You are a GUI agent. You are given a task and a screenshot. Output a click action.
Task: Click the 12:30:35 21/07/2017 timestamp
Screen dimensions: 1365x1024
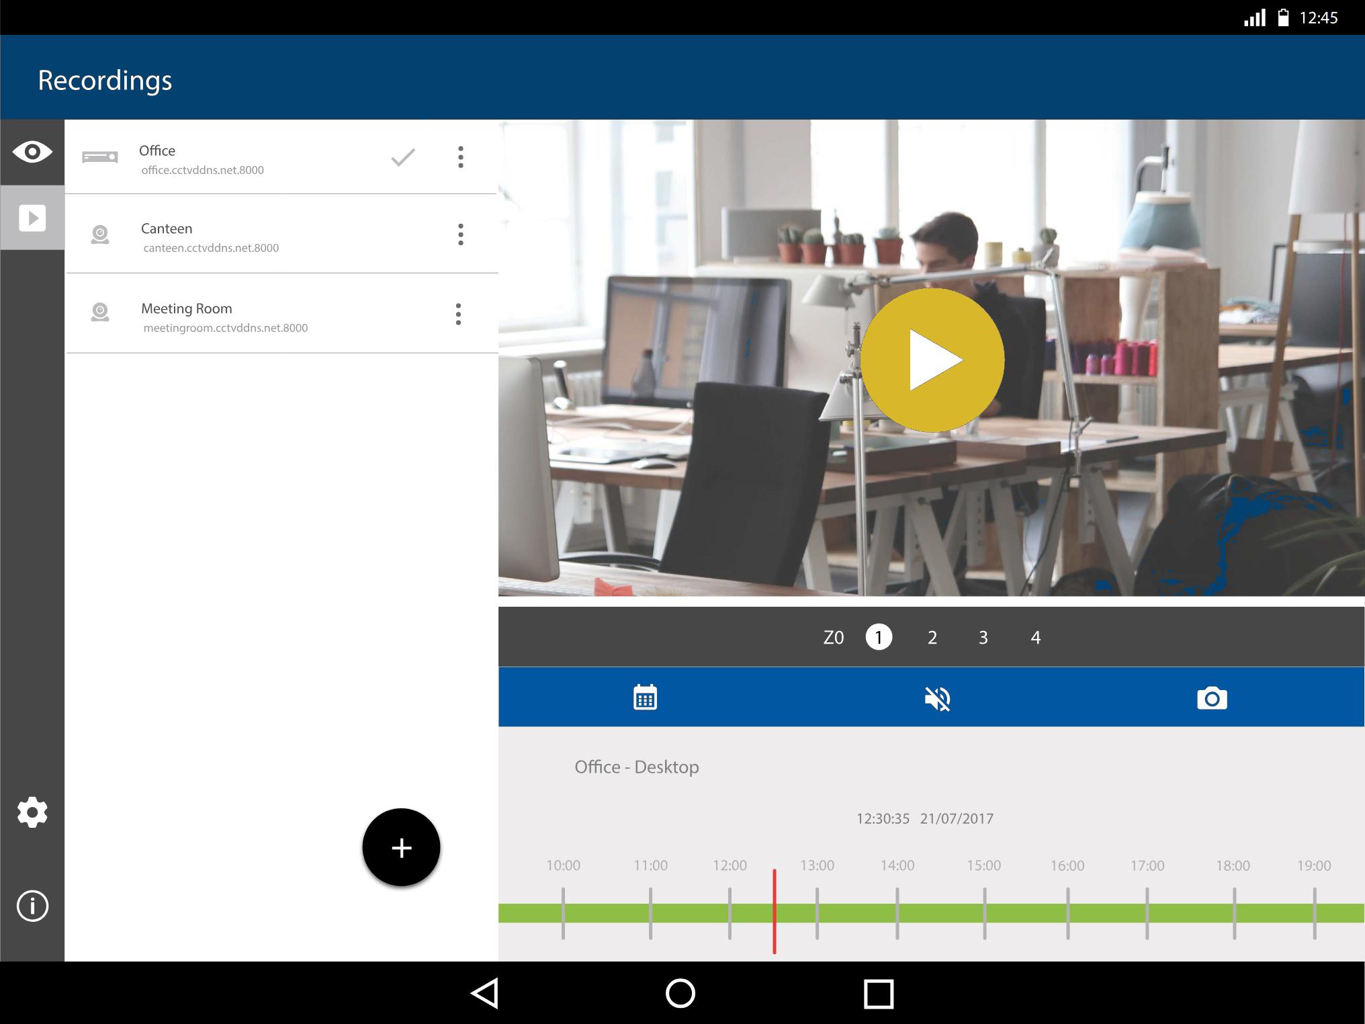coord(924,818)
